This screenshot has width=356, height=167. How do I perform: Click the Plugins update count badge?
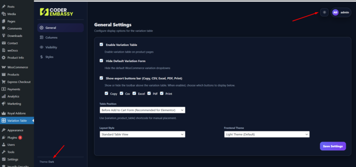(x=20, y=137)
